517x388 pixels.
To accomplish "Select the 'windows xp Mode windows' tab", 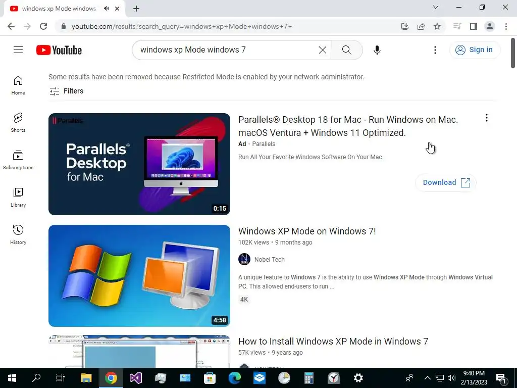I will [x=65, y=9].
